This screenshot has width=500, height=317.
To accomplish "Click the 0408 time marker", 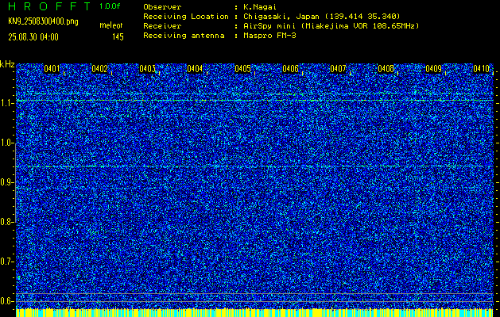I will [x=386, y=69].
